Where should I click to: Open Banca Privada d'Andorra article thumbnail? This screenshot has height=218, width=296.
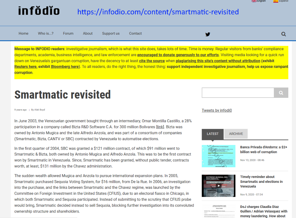pyautogui.click(x=218, y=156)
